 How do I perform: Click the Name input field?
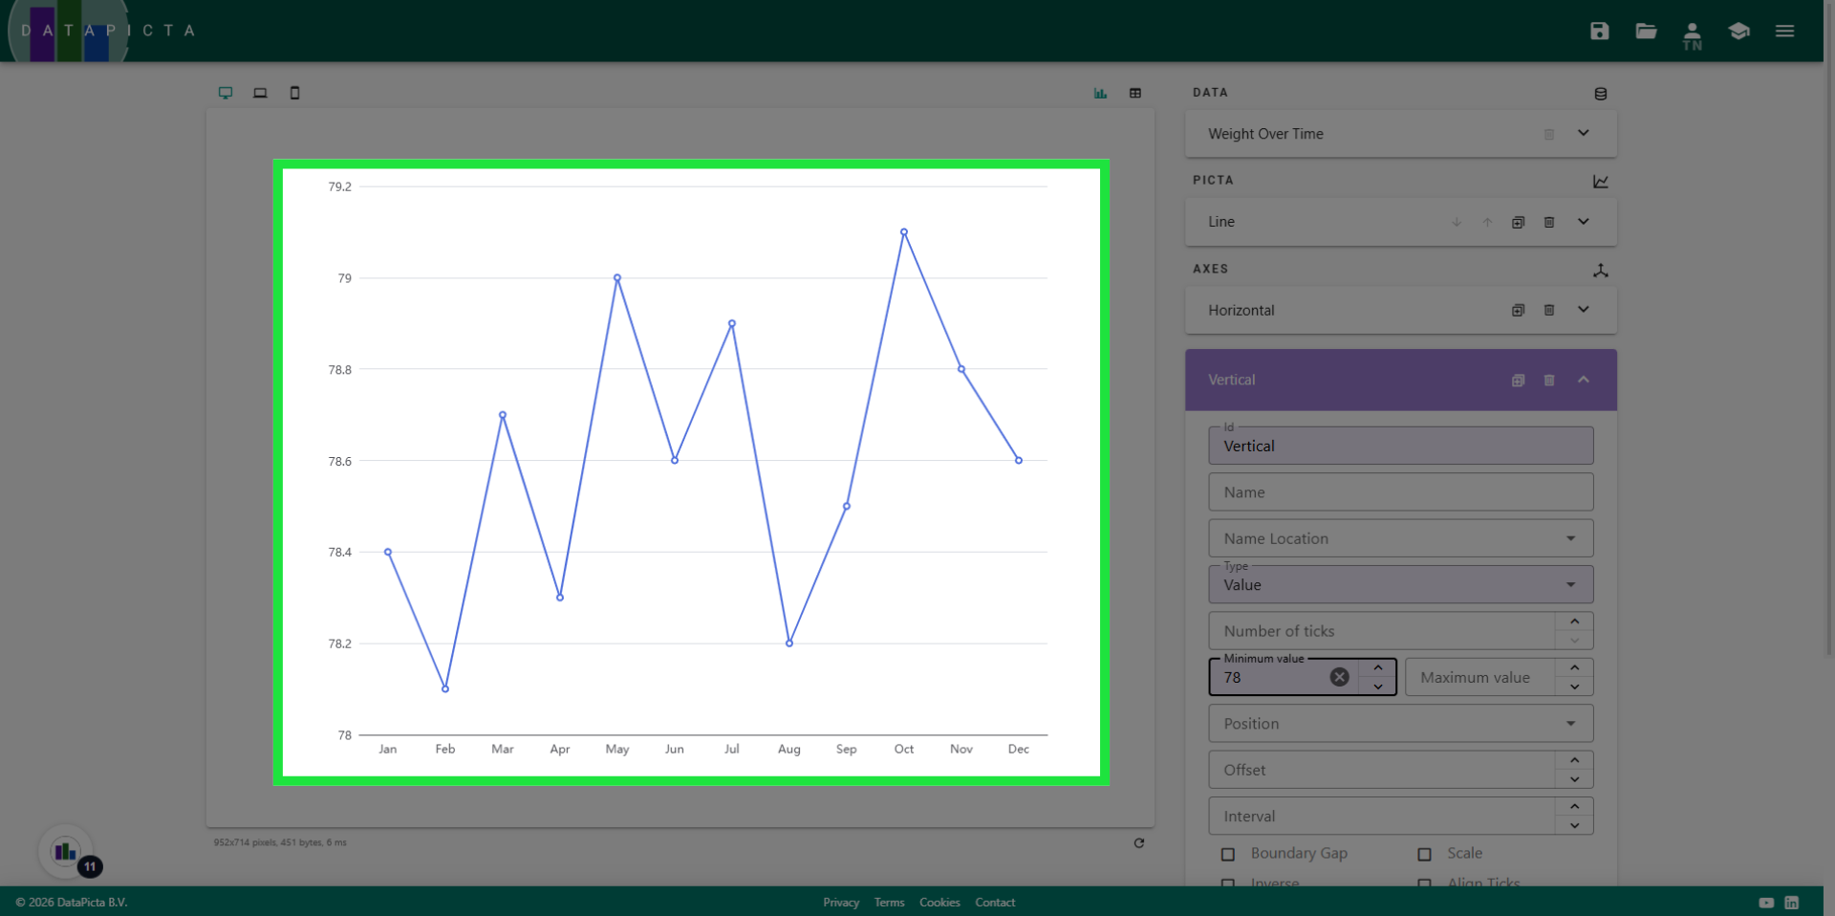tap(1400, 492)
